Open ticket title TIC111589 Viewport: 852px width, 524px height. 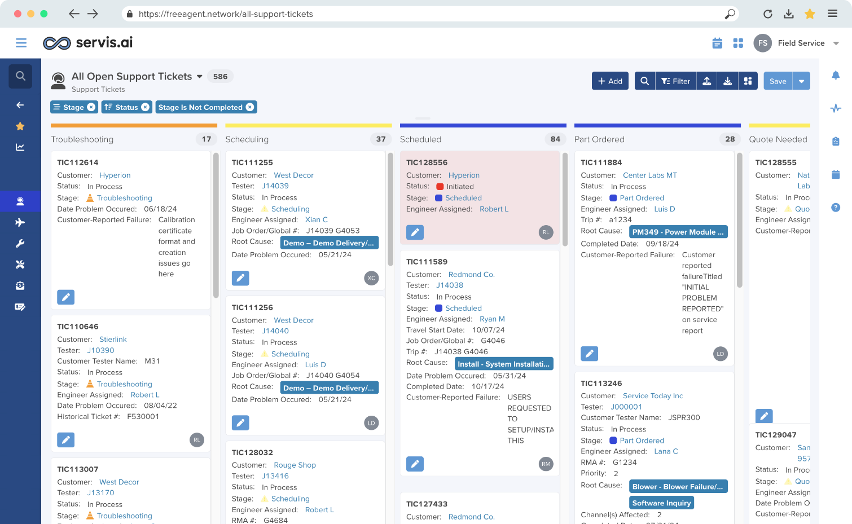pyautogui.click(x=427, y=262)
